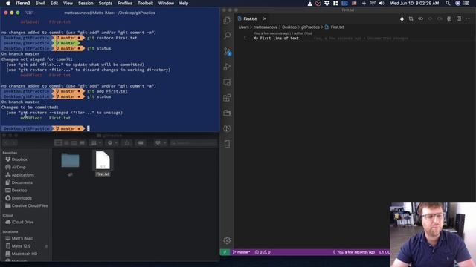This screenshot has height=267, width=476.
Task: Open the Search view in VS Code
Action: (227, 36)
